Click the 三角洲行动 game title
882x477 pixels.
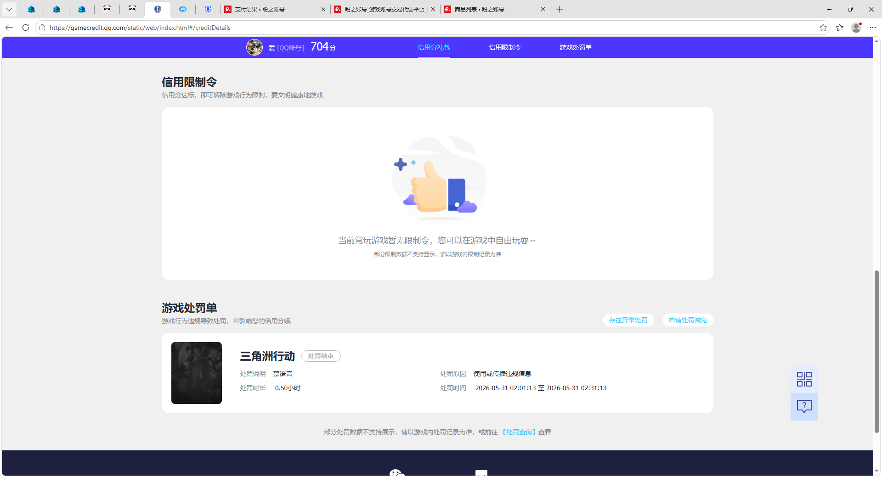click(x=267, y=356)
